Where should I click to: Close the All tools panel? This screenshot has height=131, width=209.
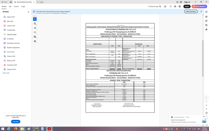click(28, 12)
